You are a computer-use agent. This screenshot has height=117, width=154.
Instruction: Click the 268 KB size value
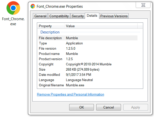(83, 69)
